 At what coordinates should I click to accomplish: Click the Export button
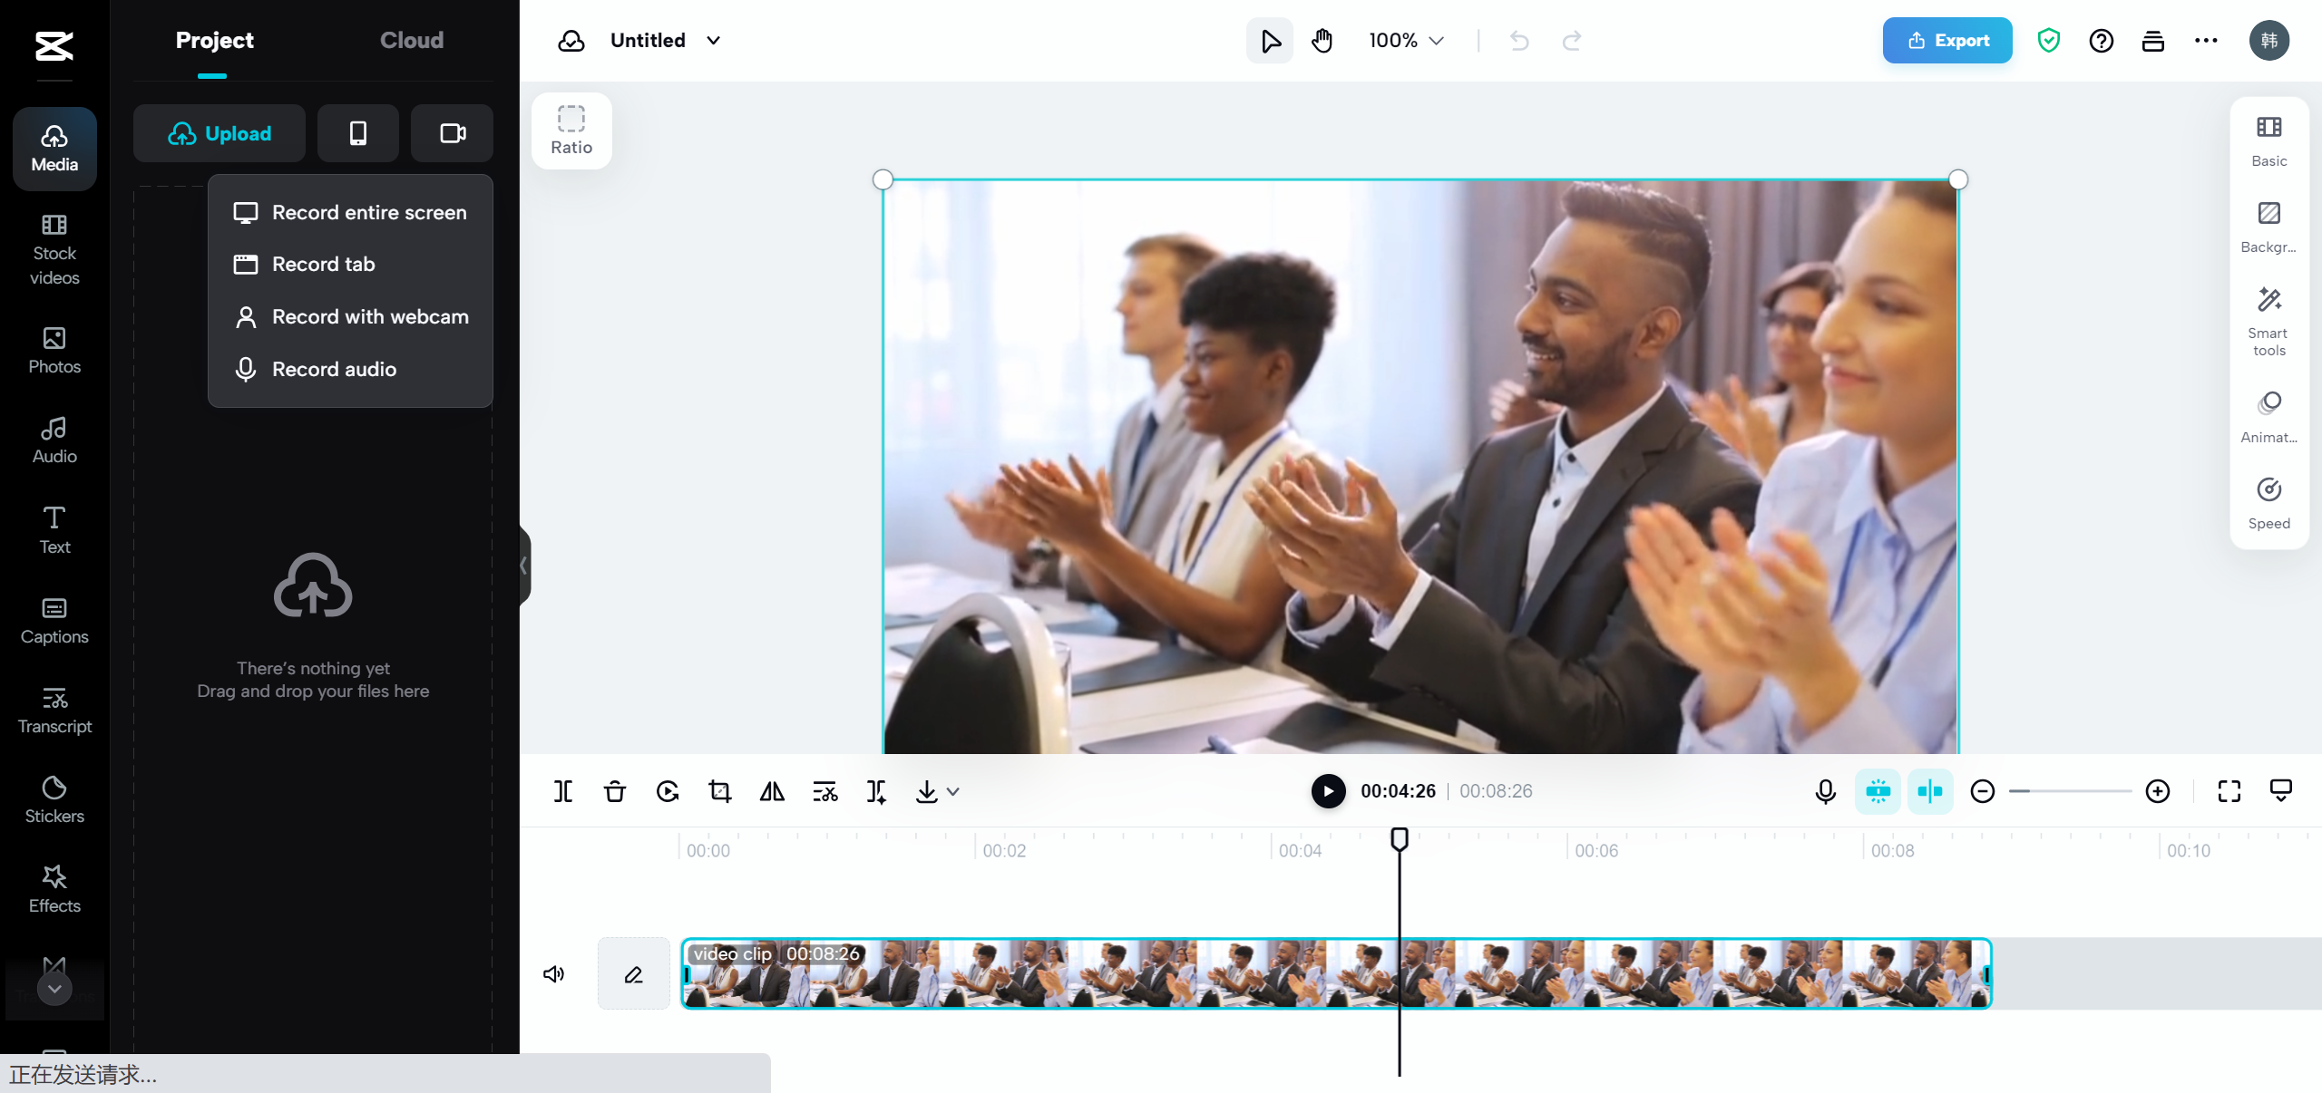tap(1946, 41)
